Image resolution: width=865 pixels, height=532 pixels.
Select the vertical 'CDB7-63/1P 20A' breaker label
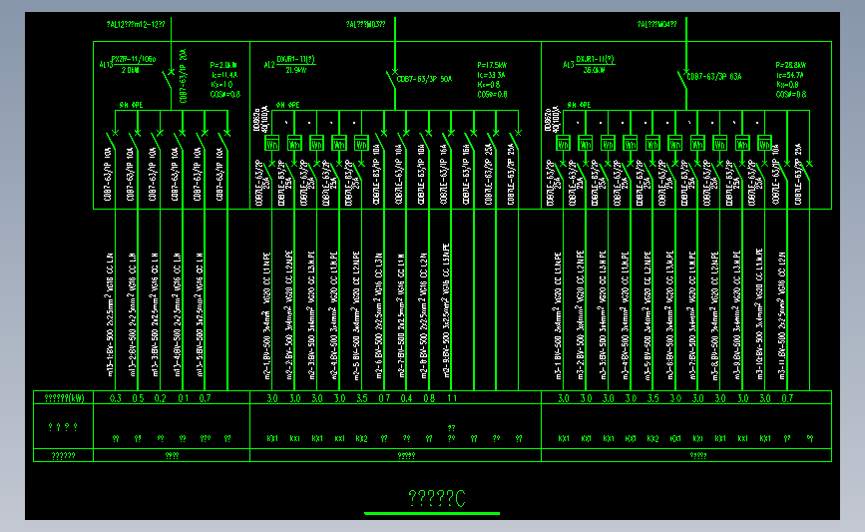click(x=184, y=76)
